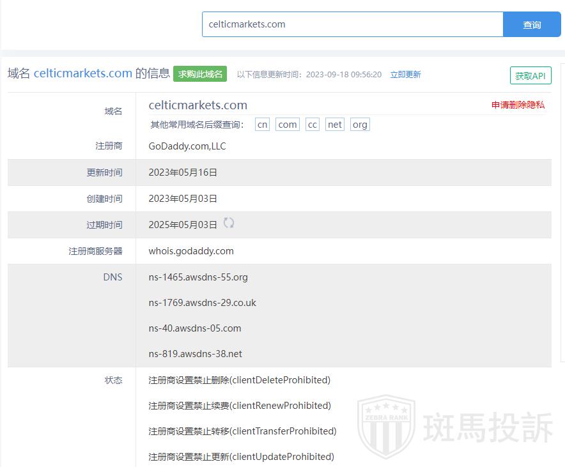
Task: Select the net domain suffix
Action: click(x=335, y=125)
